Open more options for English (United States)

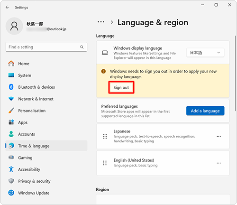click(x=219, y=163)
